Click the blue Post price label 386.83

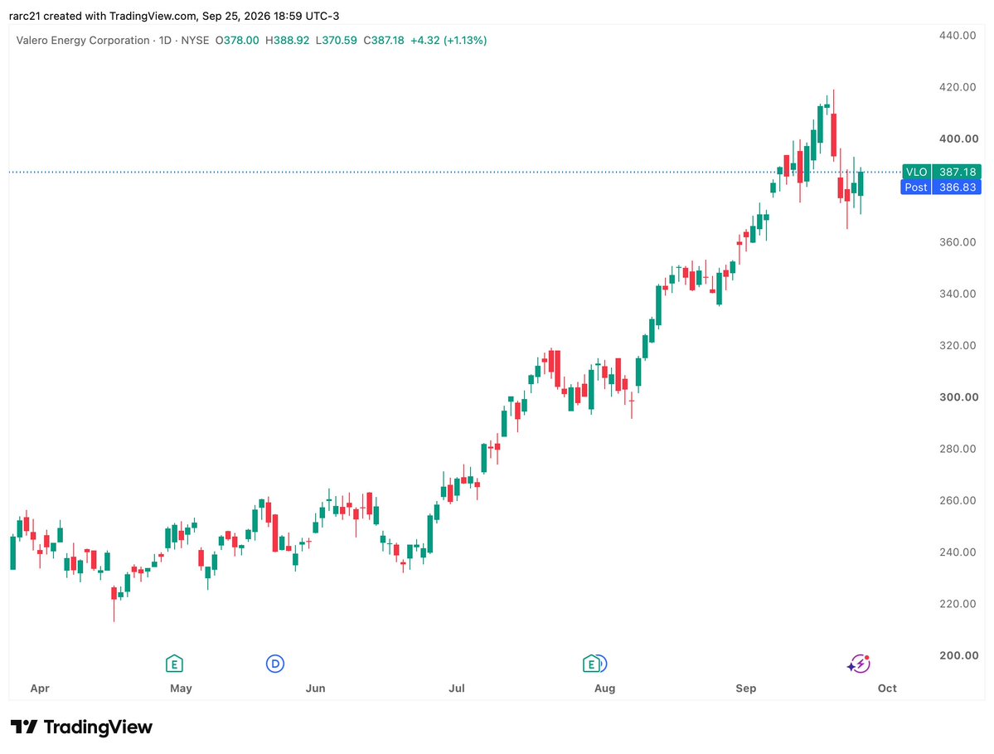tap(942, 187)
